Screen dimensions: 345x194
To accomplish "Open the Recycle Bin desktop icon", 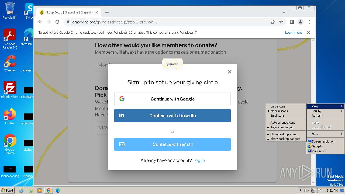I will click(x=10, y=11).
